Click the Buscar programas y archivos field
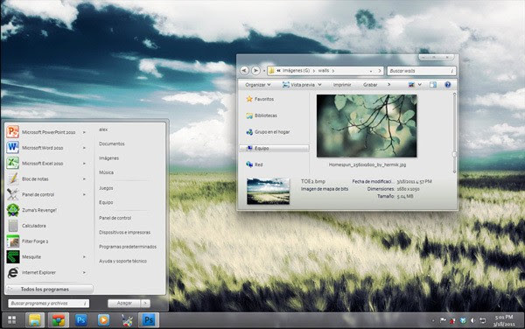The height and width of the screenshot is (329, 525). tap(48, 304)
